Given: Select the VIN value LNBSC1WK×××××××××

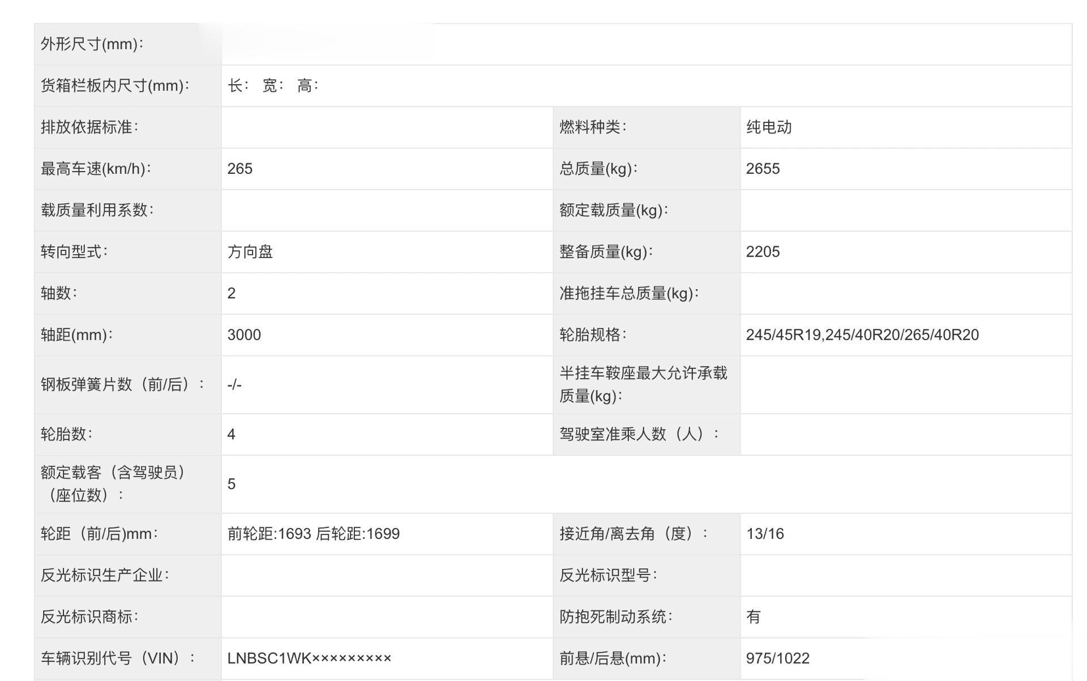Looking at the screenshot, I should pos(309,658).
